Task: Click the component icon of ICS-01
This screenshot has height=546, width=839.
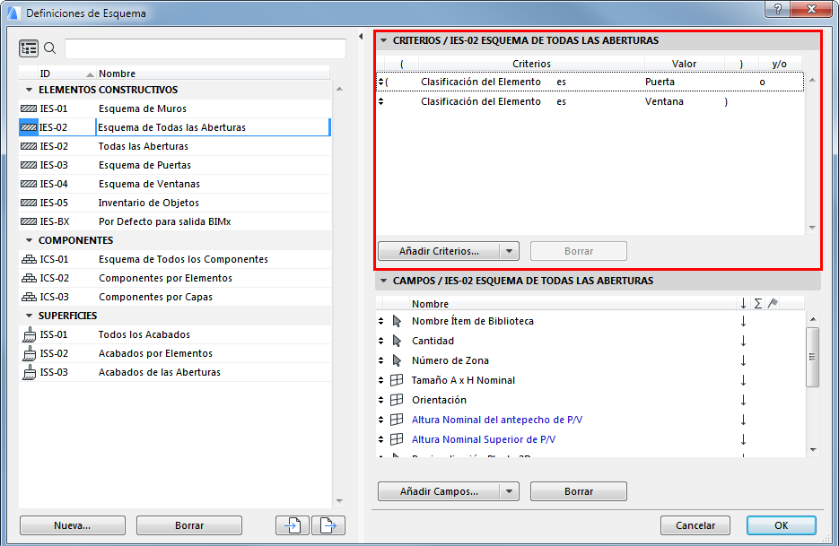Action: point(29,259)
